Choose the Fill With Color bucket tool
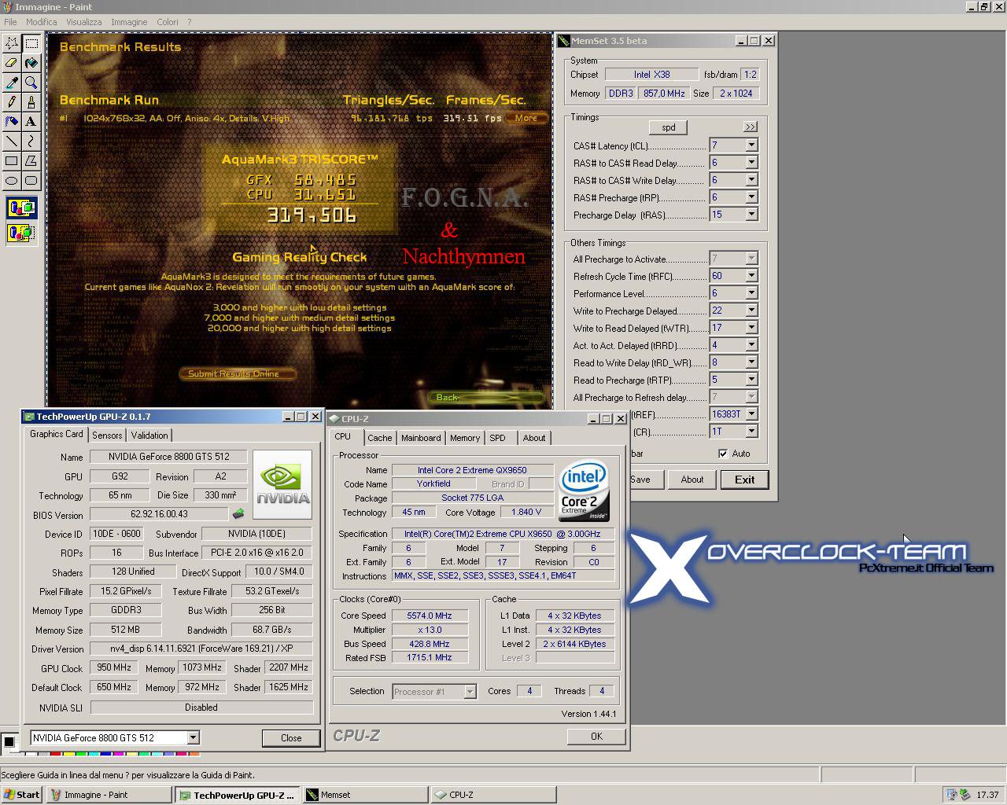The height and width of the screenshot is (805, 1007). (31, 63)
